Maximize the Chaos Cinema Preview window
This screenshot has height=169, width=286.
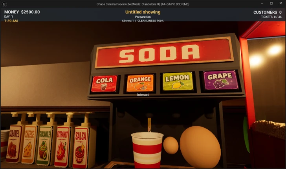point(271,4)
